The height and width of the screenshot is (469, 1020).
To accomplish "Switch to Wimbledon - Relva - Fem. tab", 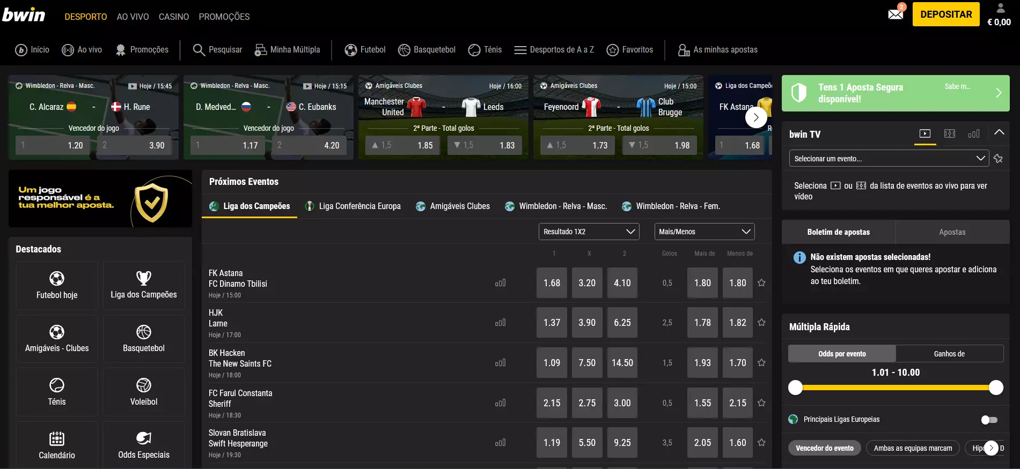I will pyautogui.click(x=671, y=206).
